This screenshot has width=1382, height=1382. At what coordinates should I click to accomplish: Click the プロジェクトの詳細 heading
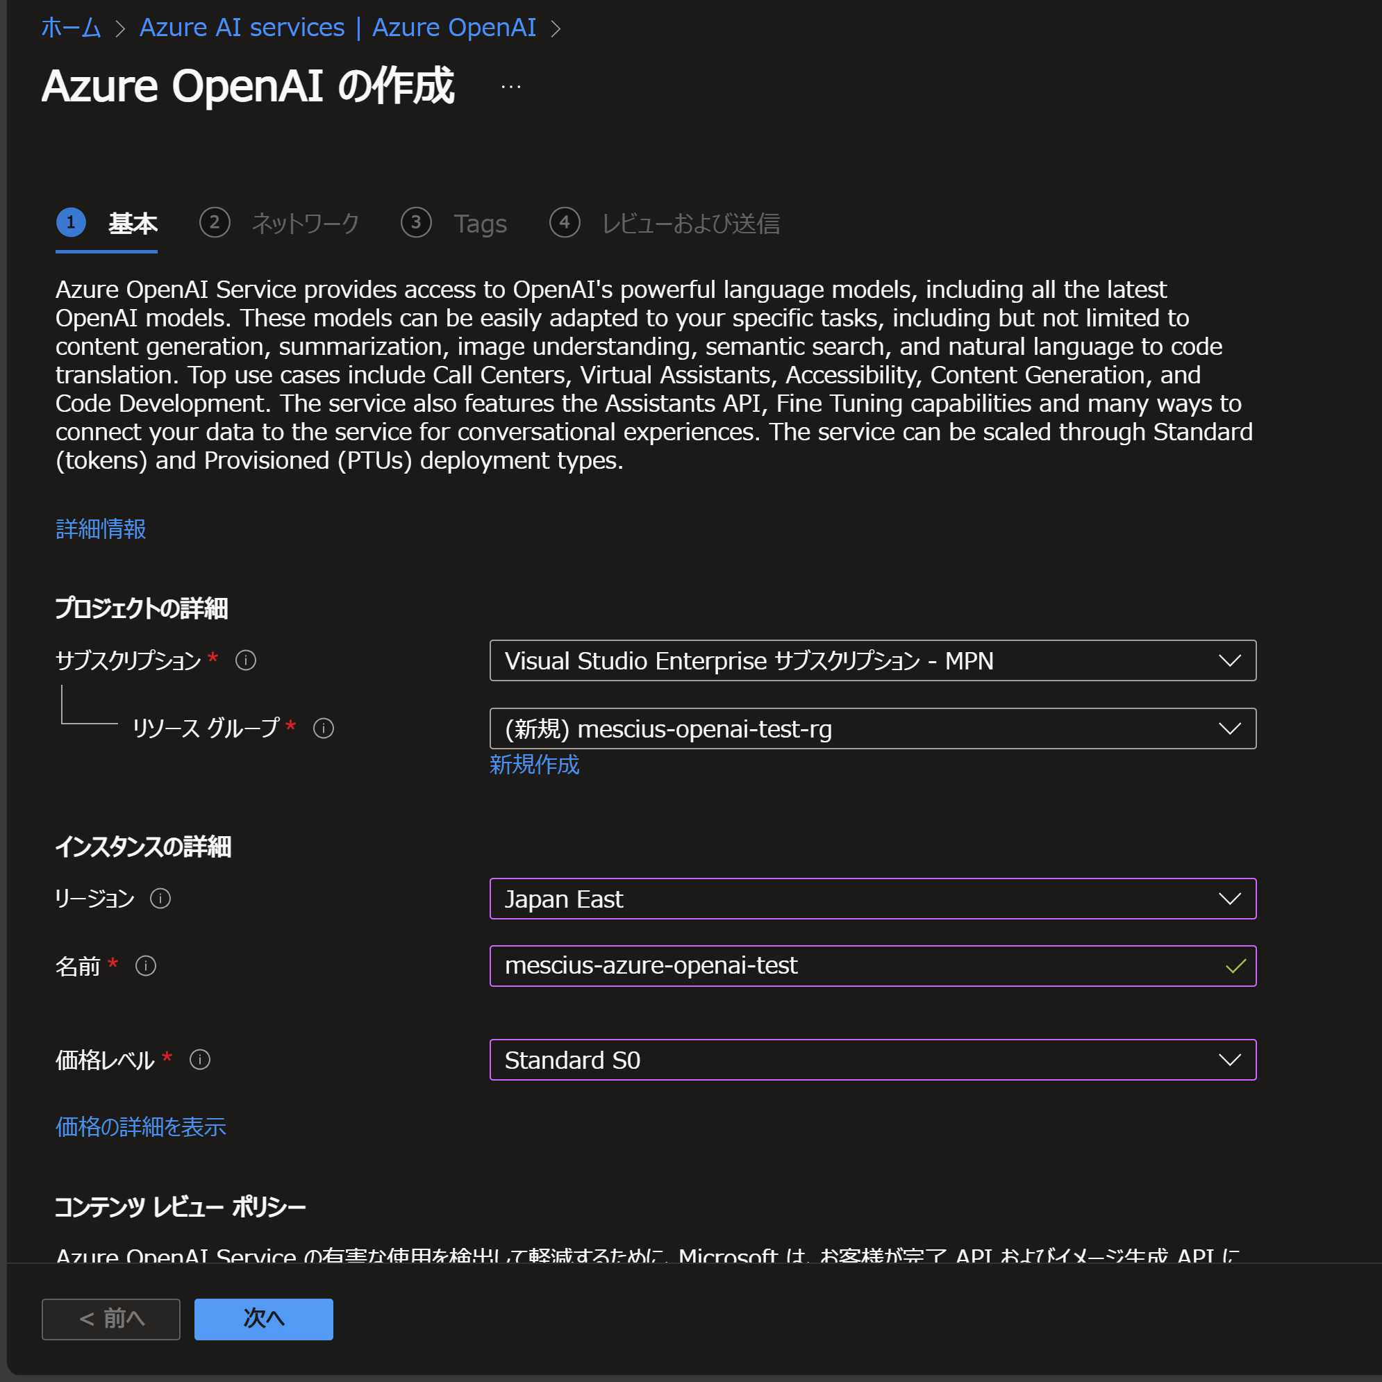click(142, 608)
